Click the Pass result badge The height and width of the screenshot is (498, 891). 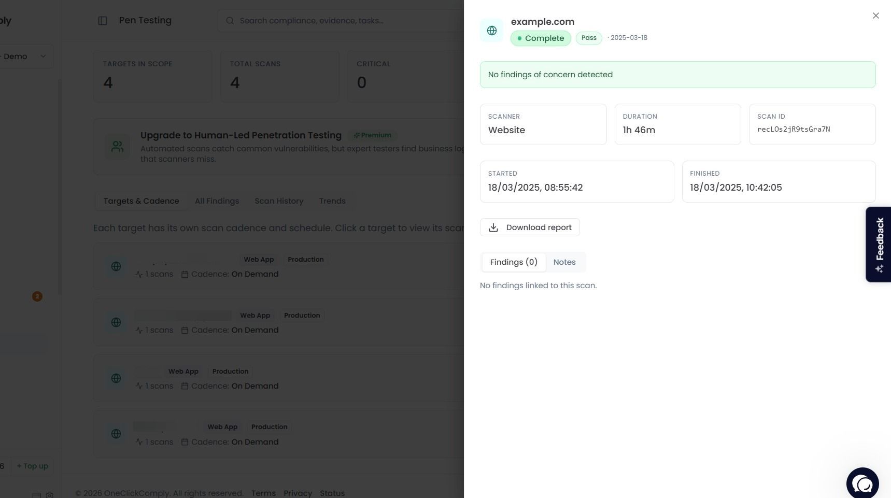point(589,38)
